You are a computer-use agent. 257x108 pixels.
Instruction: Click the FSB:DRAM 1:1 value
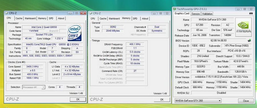pos(135,48)
